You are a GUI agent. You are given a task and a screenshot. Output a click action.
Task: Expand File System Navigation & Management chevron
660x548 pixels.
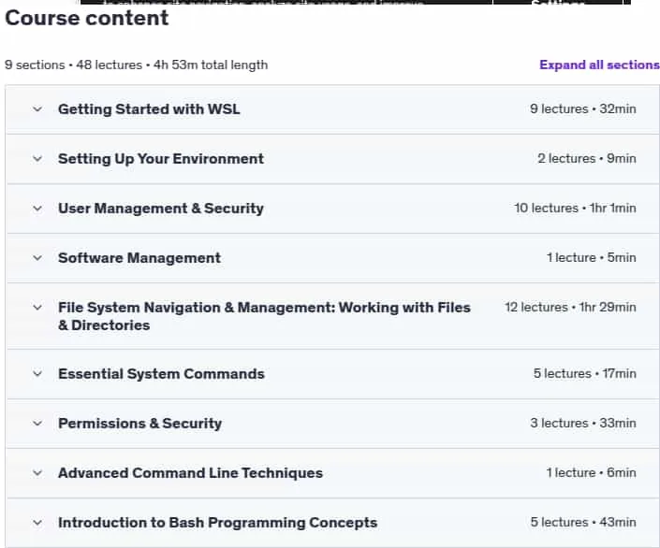click(x=37, y=308)
